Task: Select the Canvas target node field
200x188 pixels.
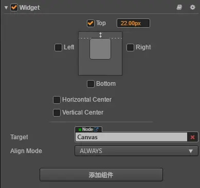Action: [131, 137]
